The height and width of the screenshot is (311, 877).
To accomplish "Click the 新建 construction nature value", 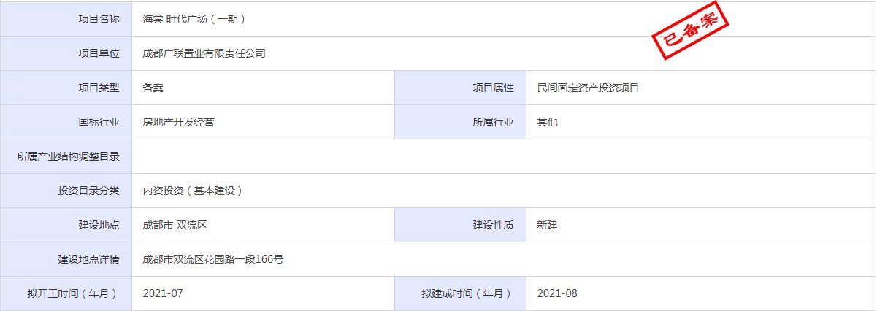I will pyautogui.click(x=547, y=225).
